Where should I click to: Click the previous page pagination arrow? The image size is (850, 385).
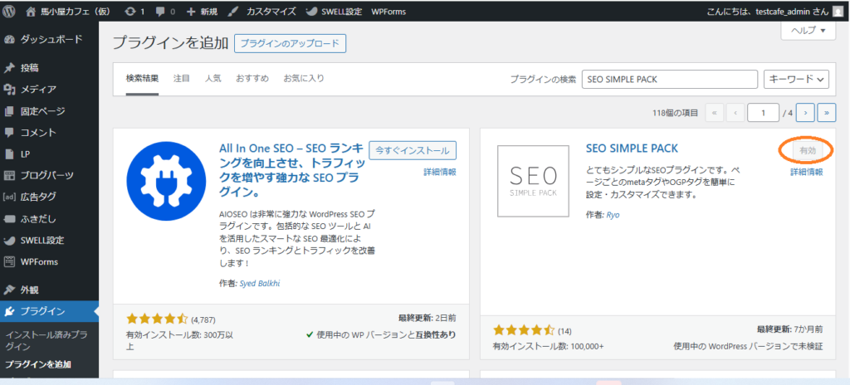pyautogui.click(x=735, y=113)
